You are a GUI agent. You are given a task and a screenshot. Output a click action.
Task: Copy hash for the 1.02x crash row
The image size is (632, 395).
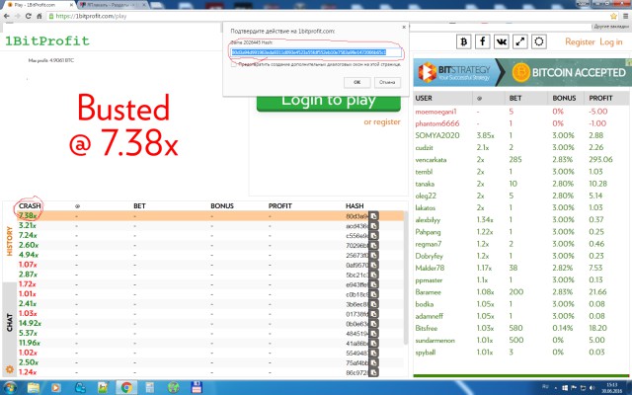(373, 353)
